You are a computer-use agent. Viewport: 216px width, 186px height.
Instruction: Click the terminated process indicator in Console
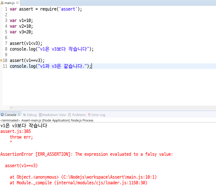click(x=10, y=120)
